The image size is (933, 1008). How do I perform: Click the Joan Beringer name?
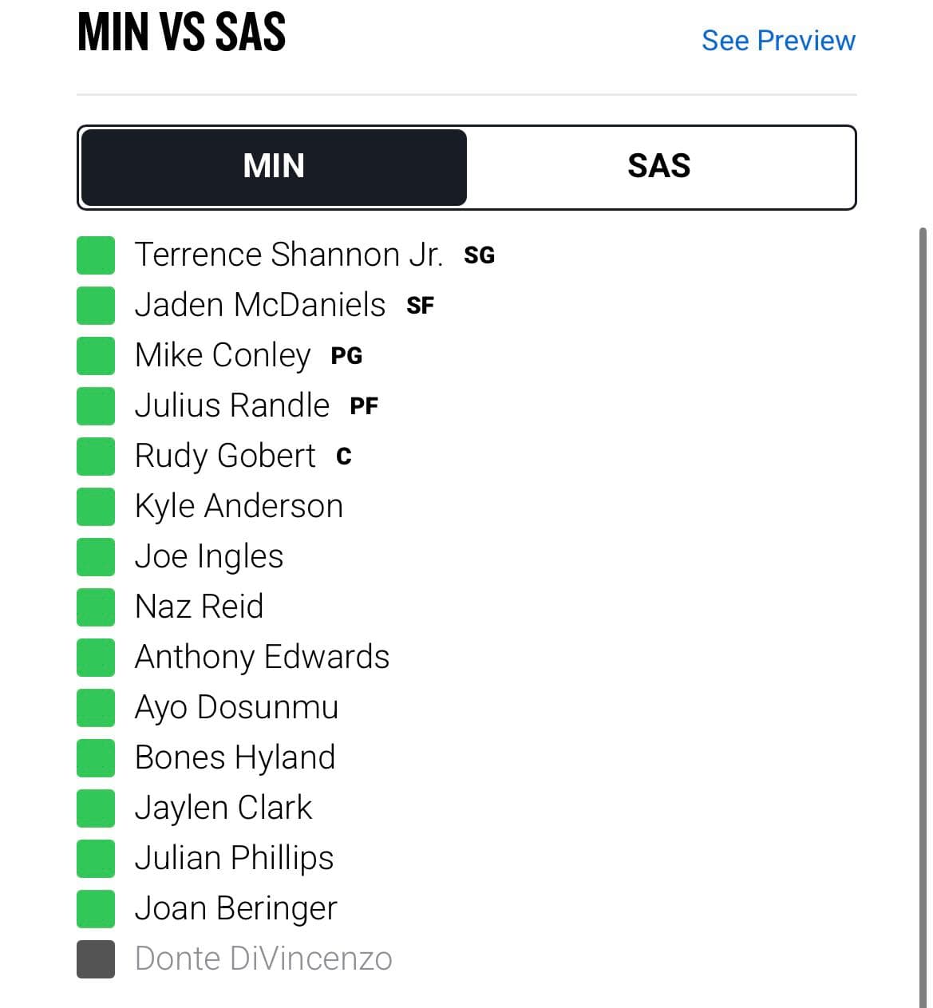click(235, 908)
